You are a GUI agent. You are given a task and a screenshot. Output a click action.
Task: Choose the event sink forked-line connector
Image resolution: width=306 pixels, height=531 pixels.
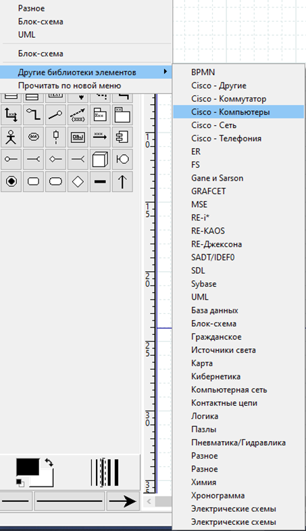(x=78, y=159)
